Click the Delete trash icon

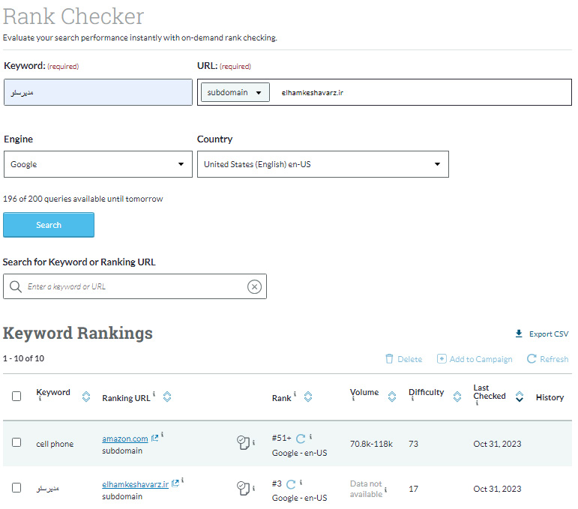(389, 359)
